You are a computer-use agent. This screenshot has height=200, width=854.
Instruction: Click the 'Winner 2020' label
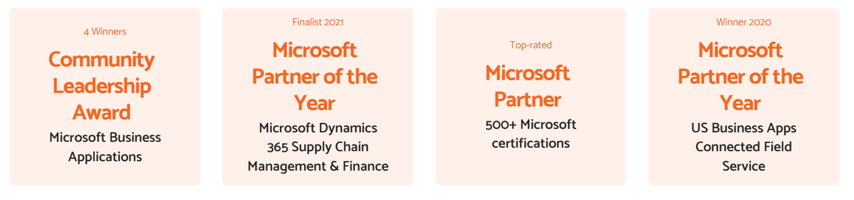coord(743,22)
